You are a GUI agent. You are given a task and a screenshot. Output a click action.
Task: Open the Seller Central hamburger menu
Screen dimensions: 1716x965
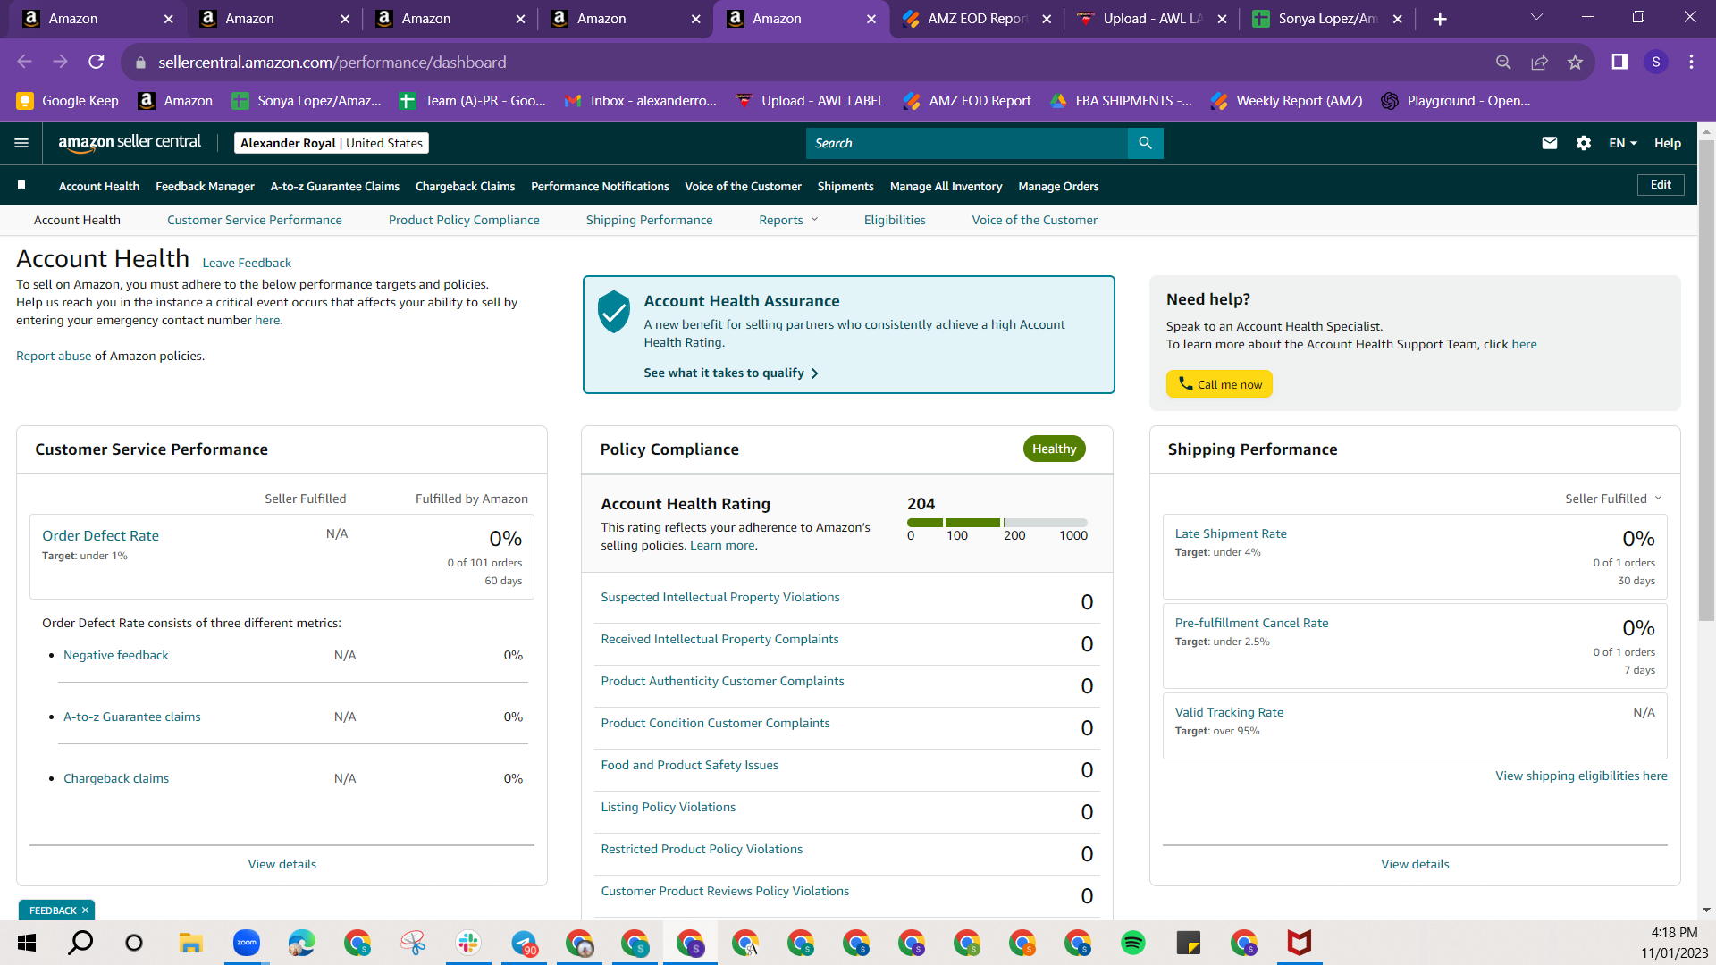(21, 143)
